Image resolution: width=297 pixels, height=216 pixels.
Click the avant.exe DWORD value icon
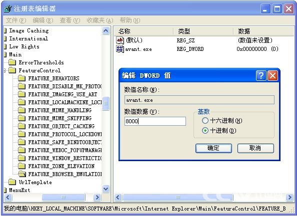120,49
